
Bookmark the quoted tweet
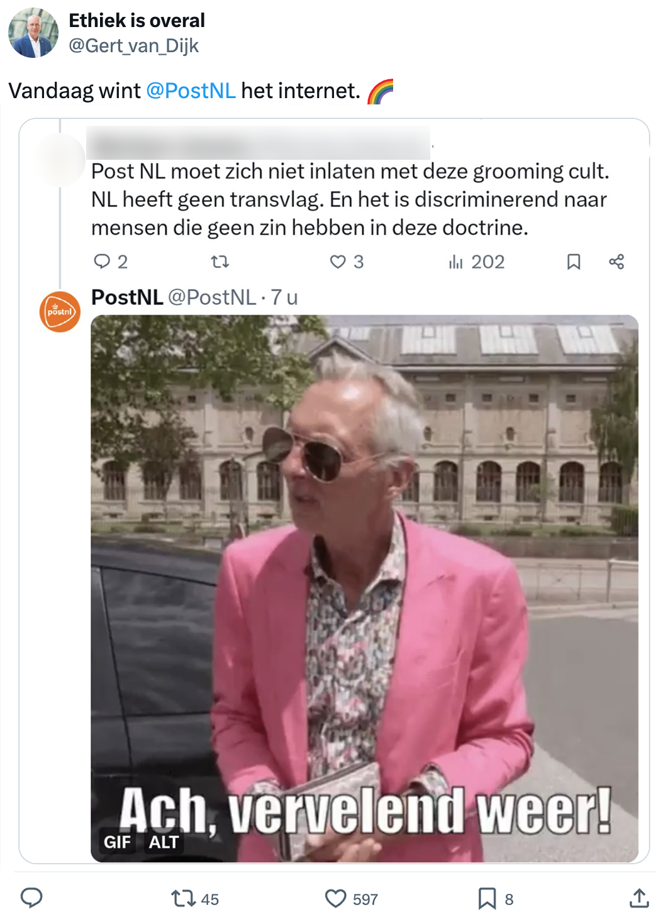(x=573, y=262)
